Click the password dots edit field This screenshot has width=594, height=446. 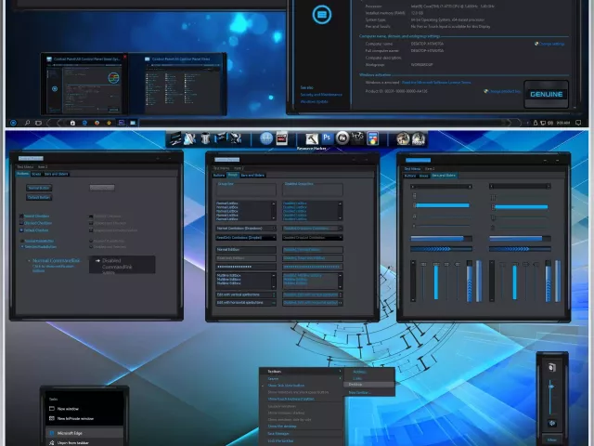[246, 267]
